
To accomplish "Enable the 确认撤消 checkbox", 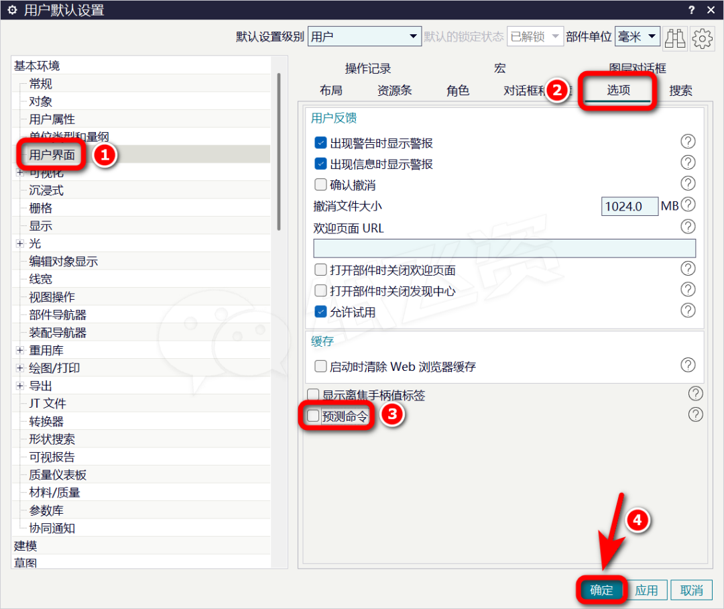I will (x=320, y=184).
